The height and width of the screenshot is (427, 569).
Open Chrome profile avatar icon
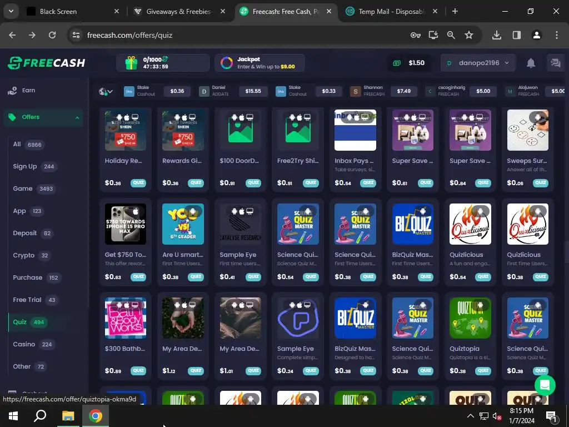[x=537, y=35]
